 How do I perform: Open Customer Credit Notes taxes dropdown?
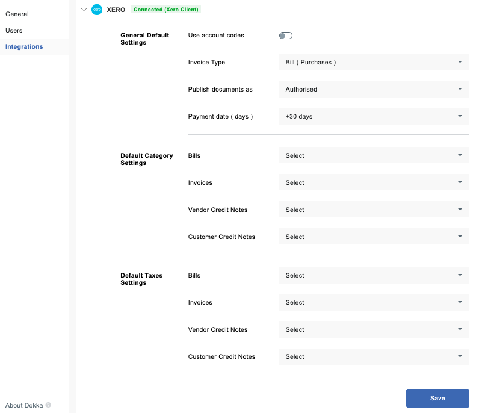coord(373,356)
